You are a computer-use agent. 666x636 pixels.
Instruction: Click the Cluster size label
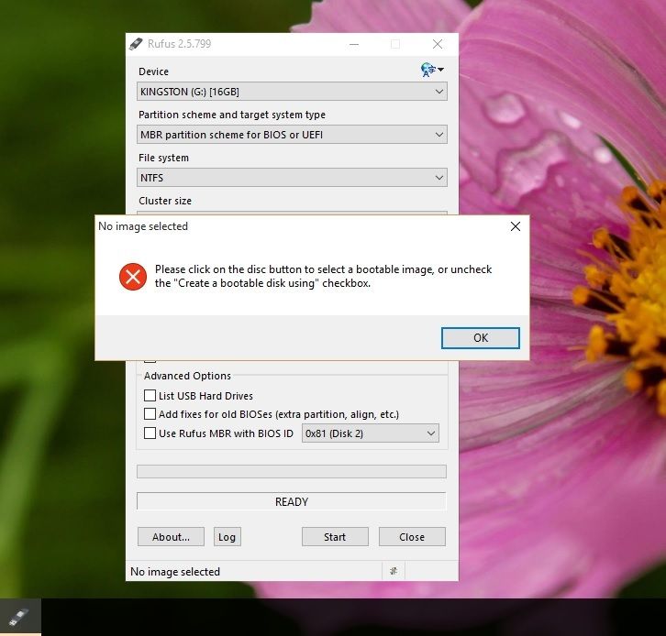(165, 201)
